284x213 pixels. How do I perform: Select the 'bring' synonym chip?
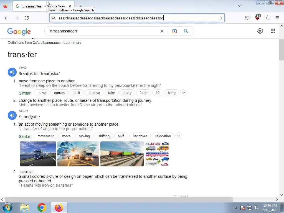pyautogui.click(x=171, y=93)
